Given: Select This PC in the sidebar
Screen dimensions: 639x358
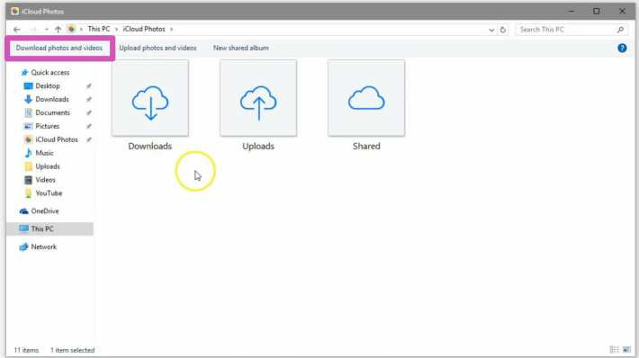Looking at the screenshot, I should click(49, 228).
